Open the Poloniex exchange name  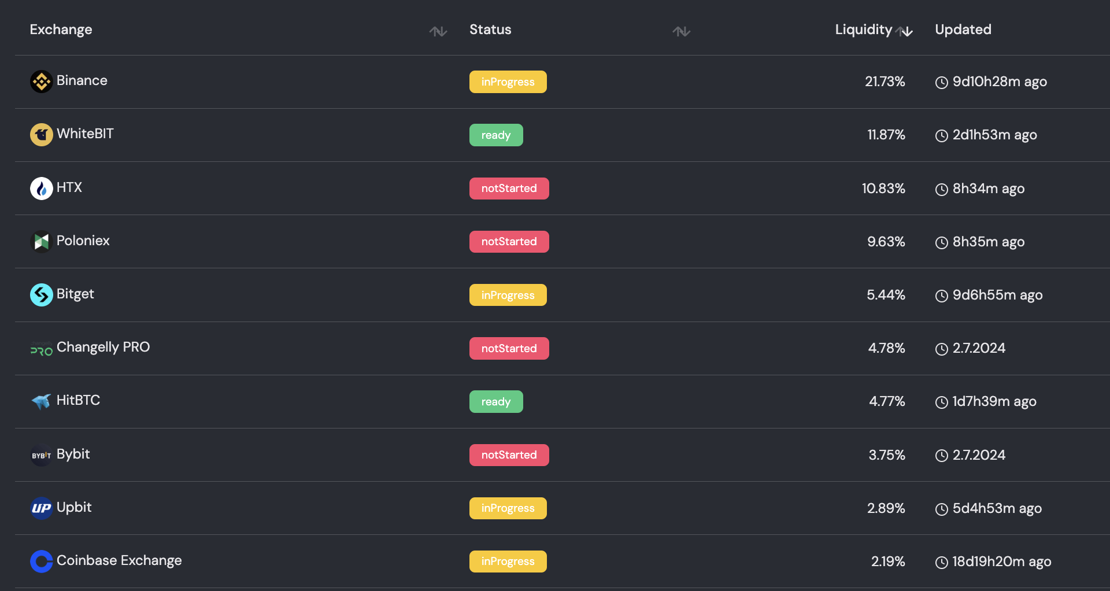pos(83,241)
